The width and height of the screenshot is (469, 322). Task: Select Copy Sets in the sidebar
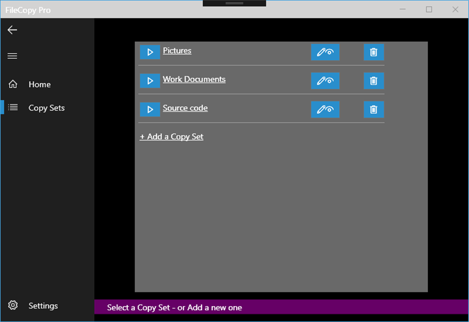click(x=46, y=108)
